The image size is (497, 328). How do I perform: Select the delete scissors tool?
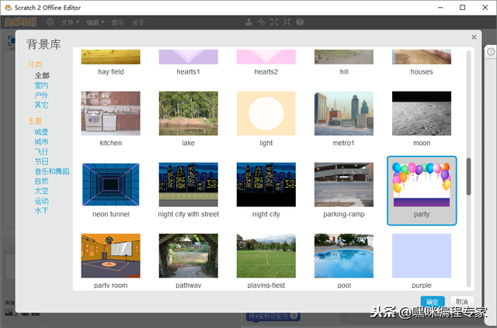pyautogui.click(x=262, y=22)
